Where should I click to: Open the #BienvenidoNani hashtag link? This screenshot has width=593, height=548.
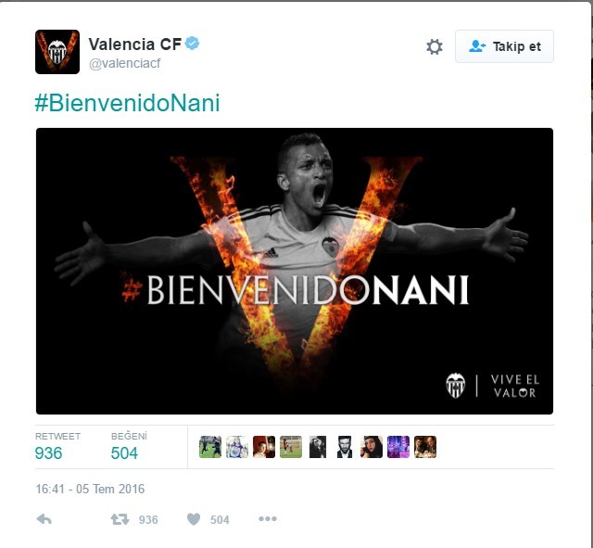pos(127,103)
